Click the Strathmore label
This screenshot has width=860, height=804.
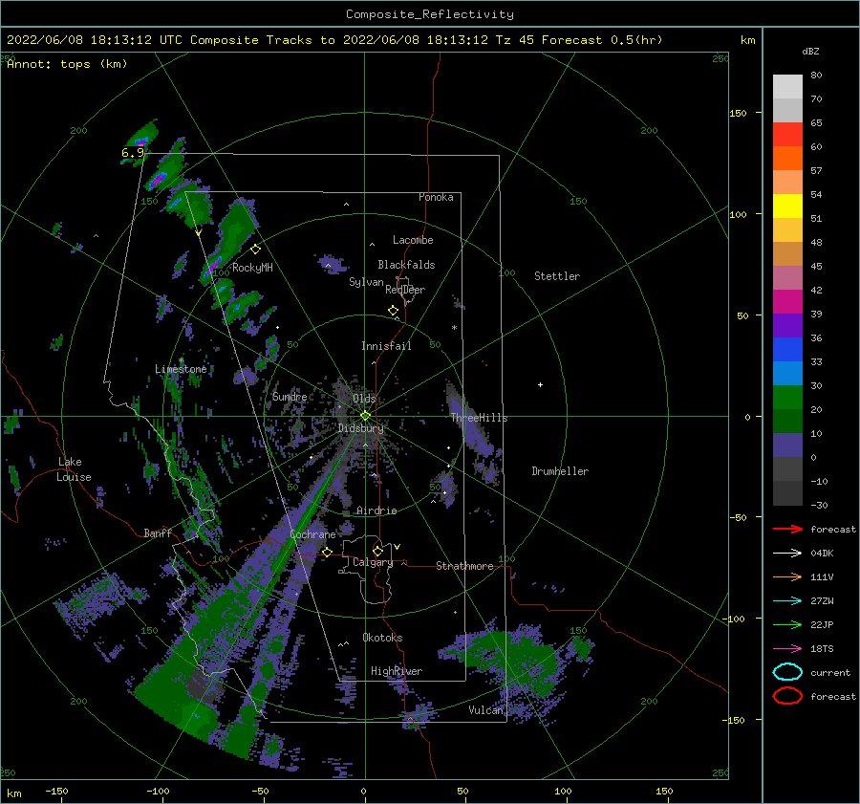click(x=464, y=566)
